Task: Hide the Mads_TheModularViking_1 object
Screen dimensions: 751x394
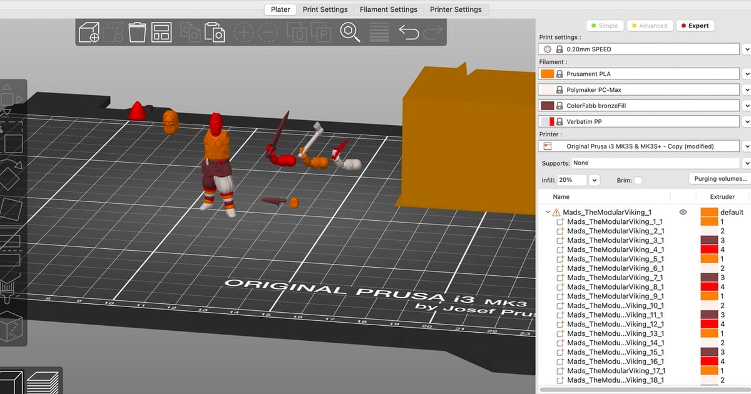Action: [683, 212]
